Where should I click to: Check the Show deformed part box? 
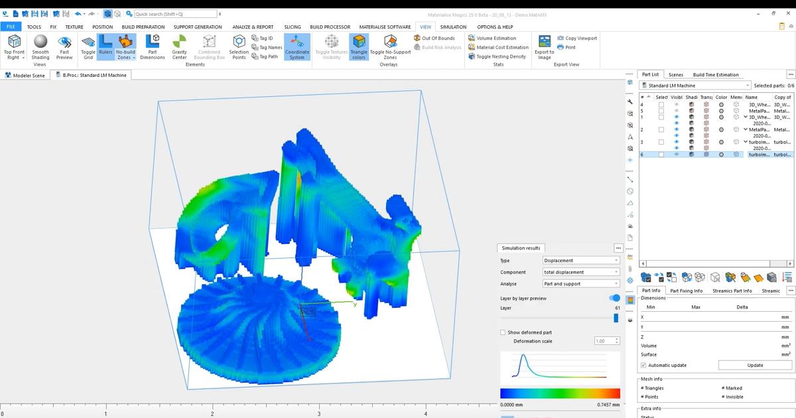503,332
